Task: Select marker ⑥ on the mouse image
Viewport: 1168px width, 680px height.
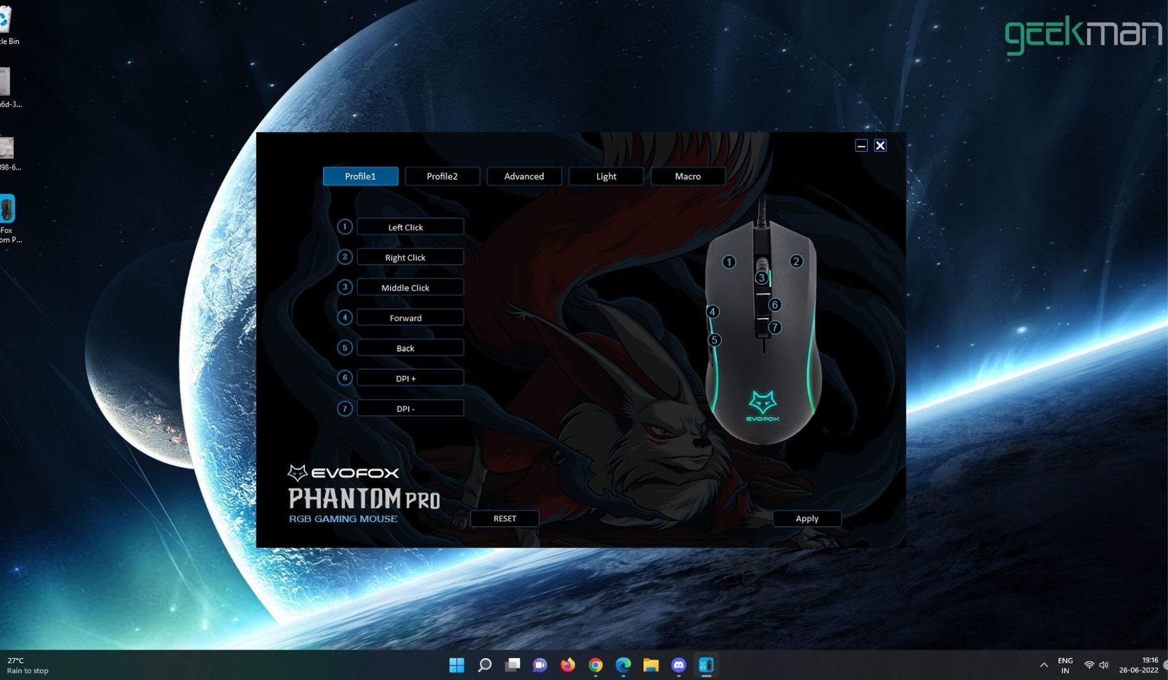Action: pyautogui.click(x=773, y=304)
